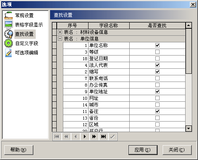Toggle the 备注 search checkbox
Image resolution: width=198 pixels, height=160 pixels.
pos(157,111)
